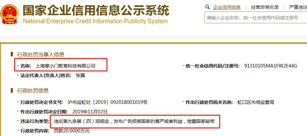307x136 pixels.
Task: Click the label 名称:
Action: click(x=26, y=66)
